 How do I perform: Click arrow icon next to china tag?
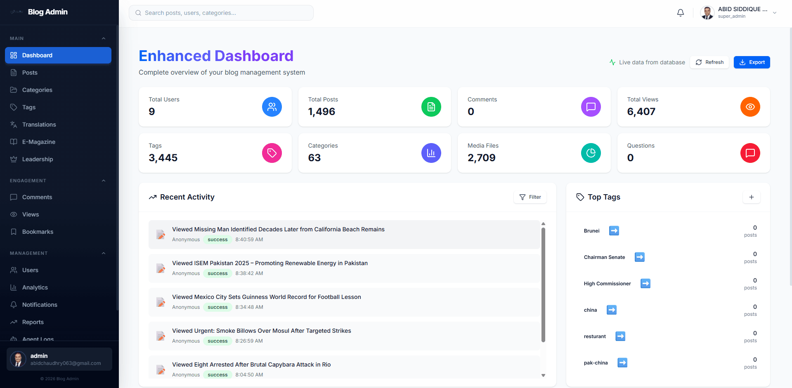point(612,310)
